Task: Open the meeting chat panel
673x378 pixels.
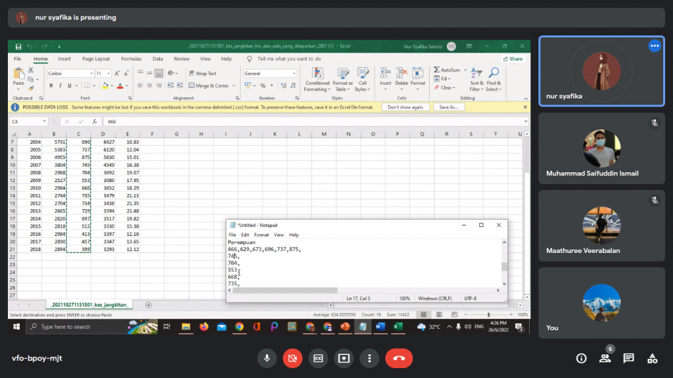Action: pyautogui.click(x=628, y=358)
